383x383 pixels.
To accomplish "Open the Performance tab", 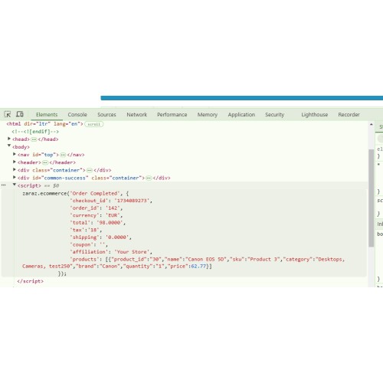I will pos(172,115).
